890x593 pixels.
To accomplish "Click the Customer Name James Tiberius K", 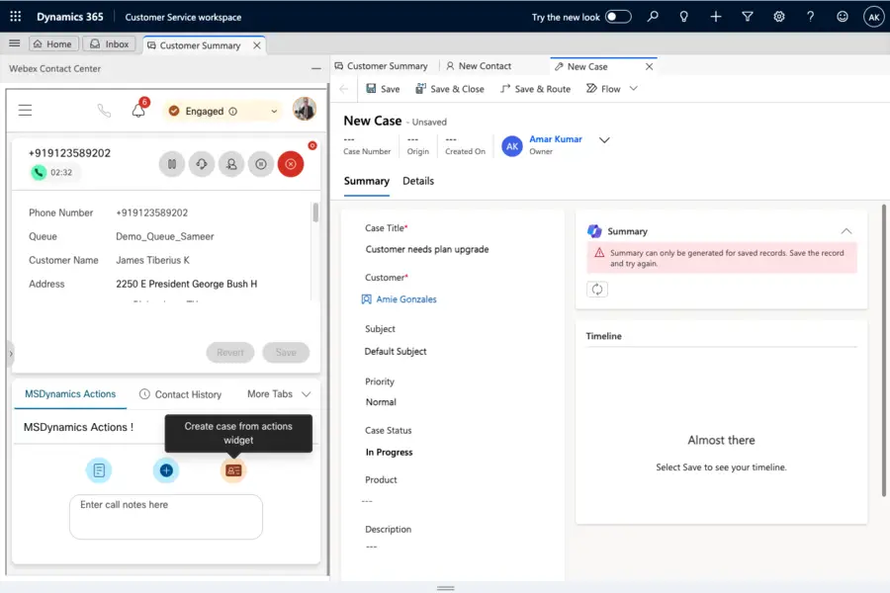I will pyautogui.click(x=152, y=260).
